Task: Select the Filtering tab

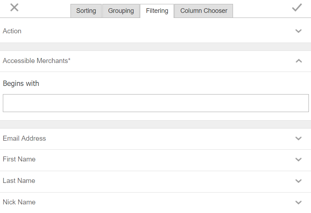Action: tap(157, 11)
